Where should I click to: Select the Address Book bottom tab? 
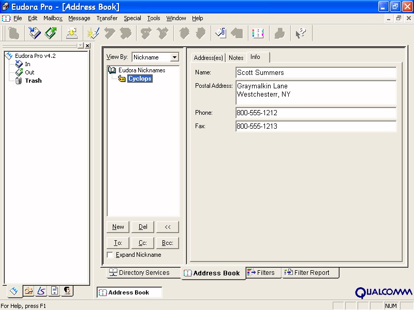[213, 273]
